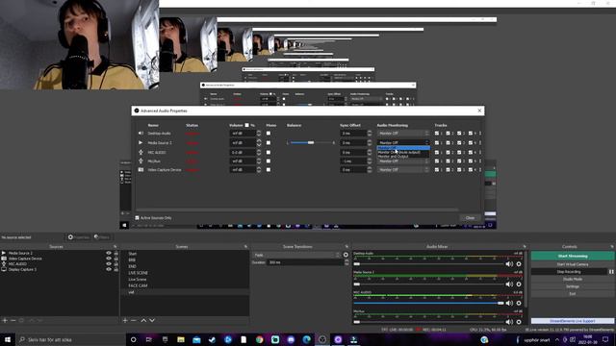Hide Media Source 2 with eye icon
The image size is (616, 346).
click(x=109, y=254)
